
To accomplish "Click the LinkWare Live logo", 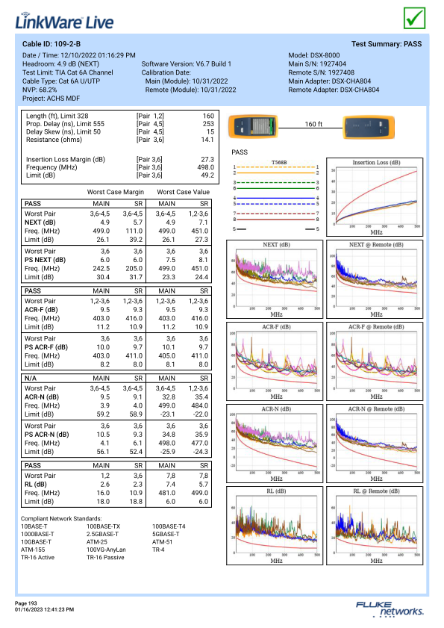I will (x=64, y=21).
